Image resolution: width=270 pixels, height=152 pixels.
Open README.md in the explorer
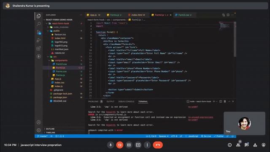pyautogui.click(x=59, y=101)
